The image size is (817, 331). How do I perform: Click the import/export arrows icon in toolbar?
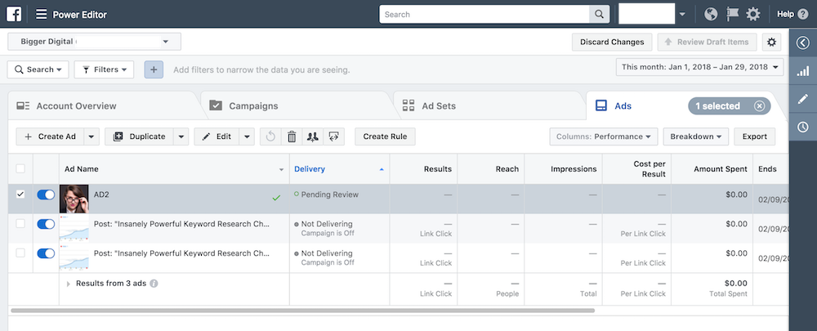click(x=334, y=136)
